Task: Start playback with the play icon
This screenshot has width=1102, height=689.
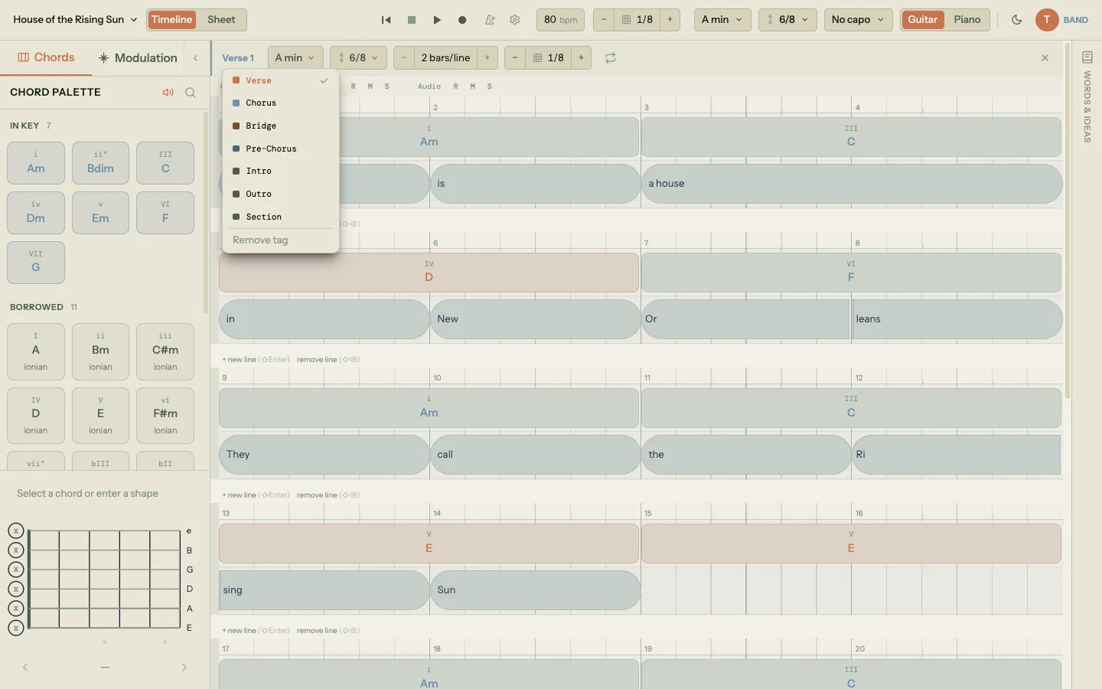Action: [437, 20]
